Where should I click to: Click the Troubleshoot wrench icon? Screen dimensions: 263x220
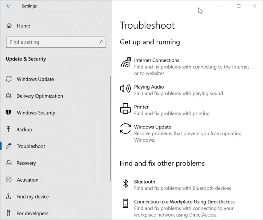9,146
